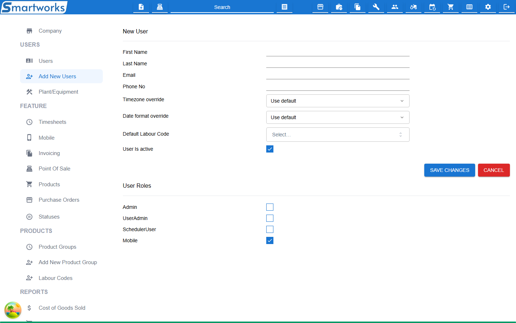Select Plant/Equipment in the sidebar
The height and width of the screenshot is (323, 516).
61,92
